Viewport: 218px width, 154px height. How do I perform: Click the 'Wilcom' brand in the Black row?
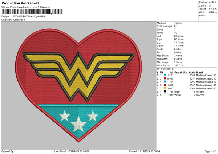(x=200, y=92)
